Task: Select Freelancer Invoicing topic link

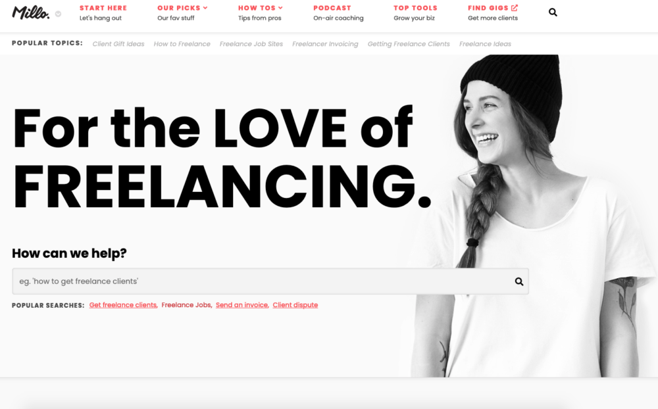Action: coord(325,43)
